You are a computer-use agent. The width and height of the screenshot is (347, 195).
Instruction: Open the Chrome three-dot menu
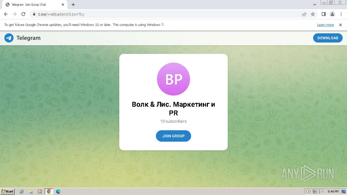(341, 14)
